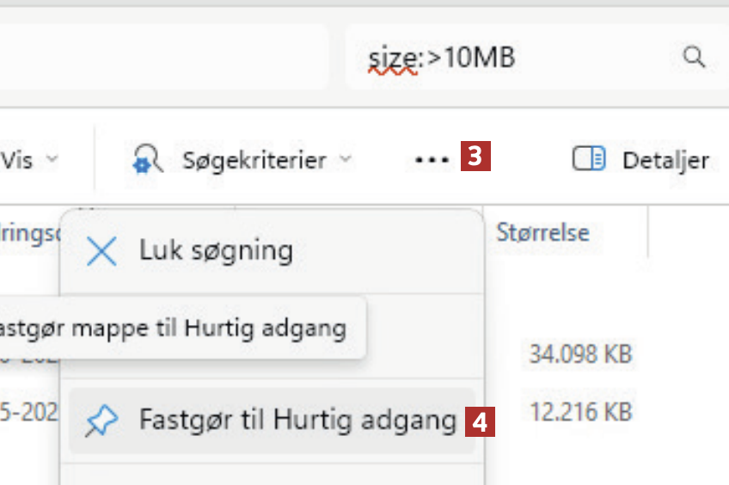Viewport: 729px width, 485px height.
Task: Click the column divider right of Størrelse
Action: pyautogui.click(x=648, y=232)
